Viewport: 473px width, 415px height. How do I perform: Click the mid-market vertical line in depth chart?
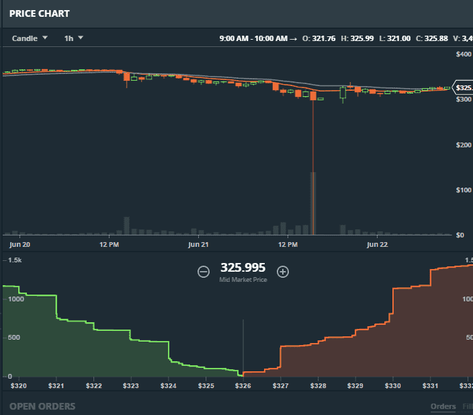coord(243,343)
